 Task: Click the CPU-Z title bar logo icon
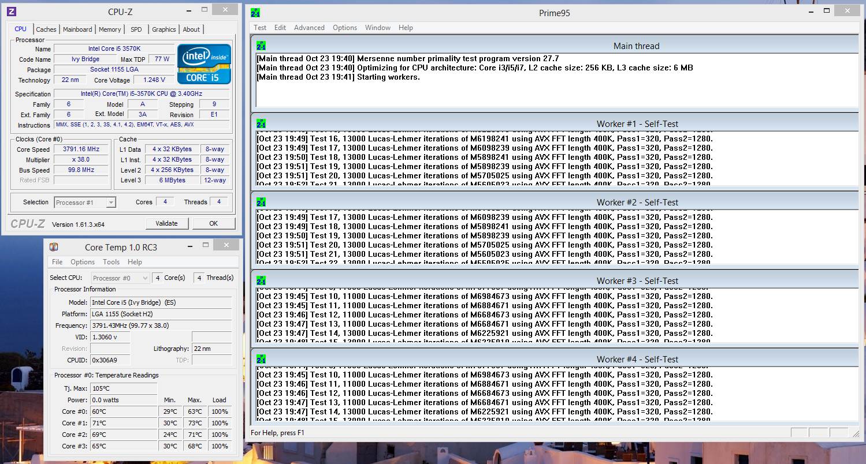11,11
